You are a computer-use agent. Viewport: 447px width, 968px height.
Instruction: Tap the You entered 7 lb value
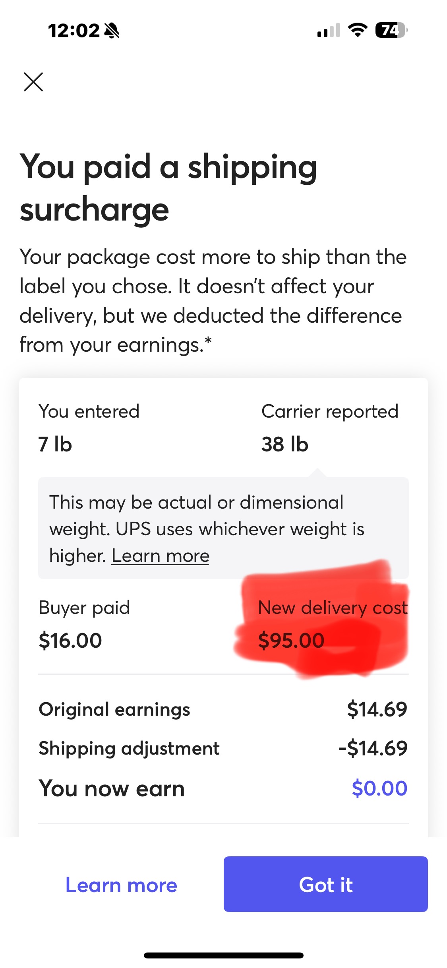[55, 444]
